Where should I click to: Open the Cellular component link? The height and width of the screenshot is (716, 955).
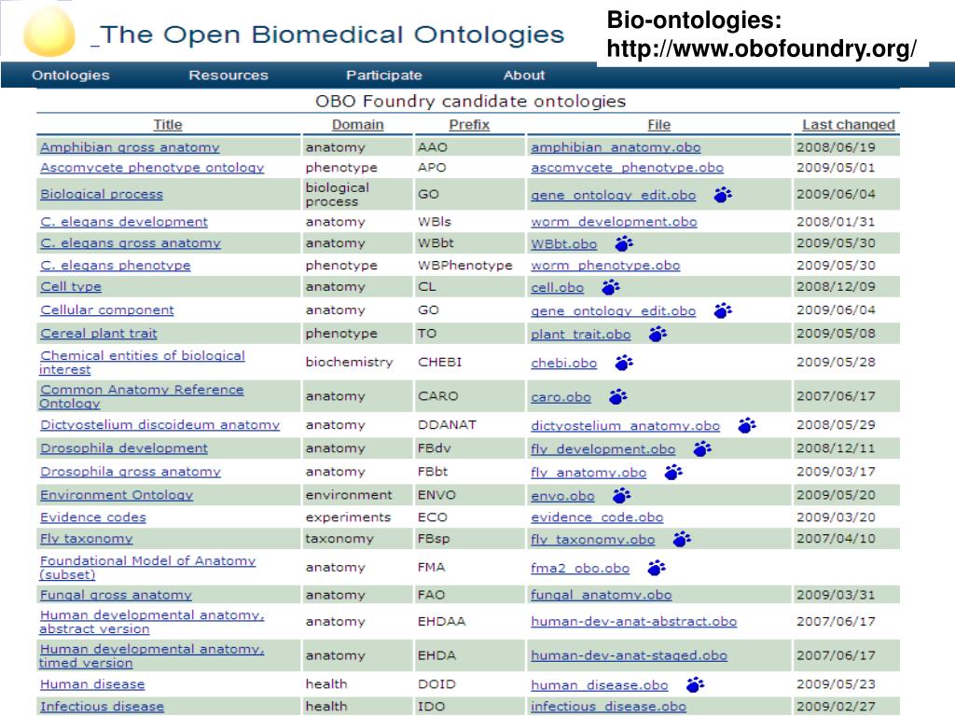[x=107, y=310]
